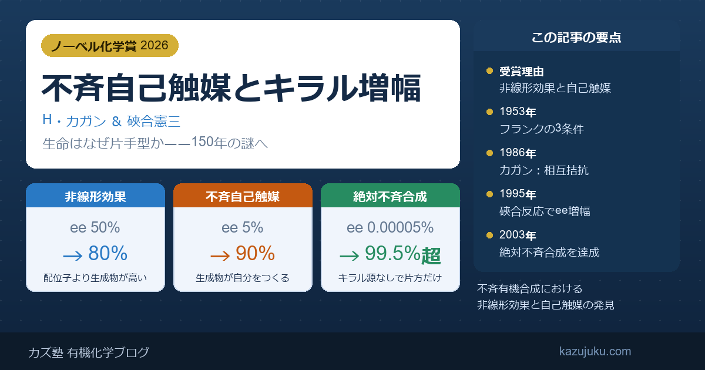Select the ee 0.00005% value text
Screen dimensions: 705x370
click(x=390, y=228)
